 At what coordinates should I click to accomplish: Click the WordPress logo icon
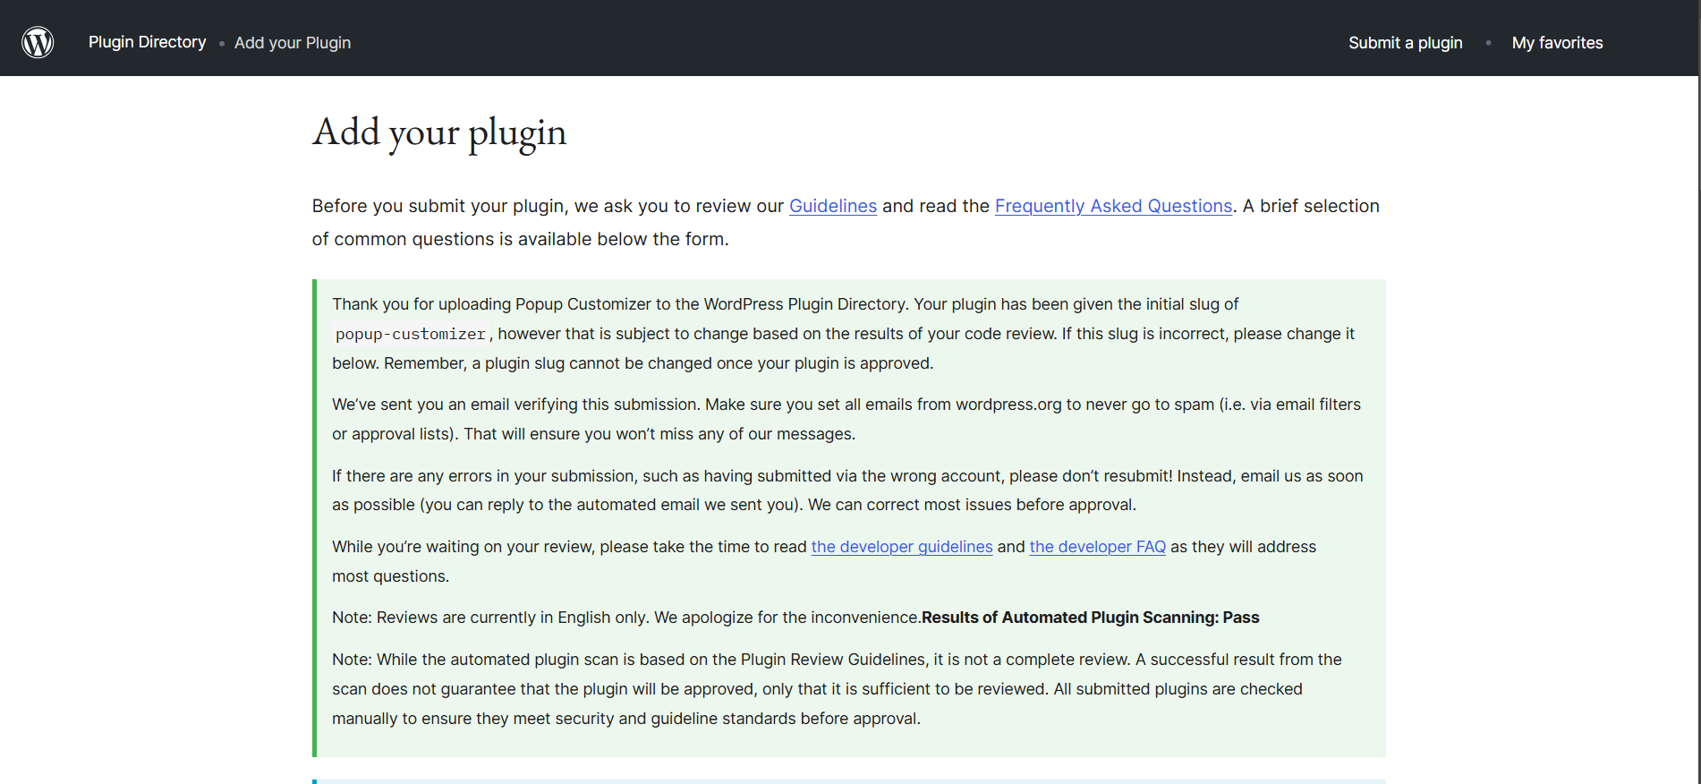point(38,42)
